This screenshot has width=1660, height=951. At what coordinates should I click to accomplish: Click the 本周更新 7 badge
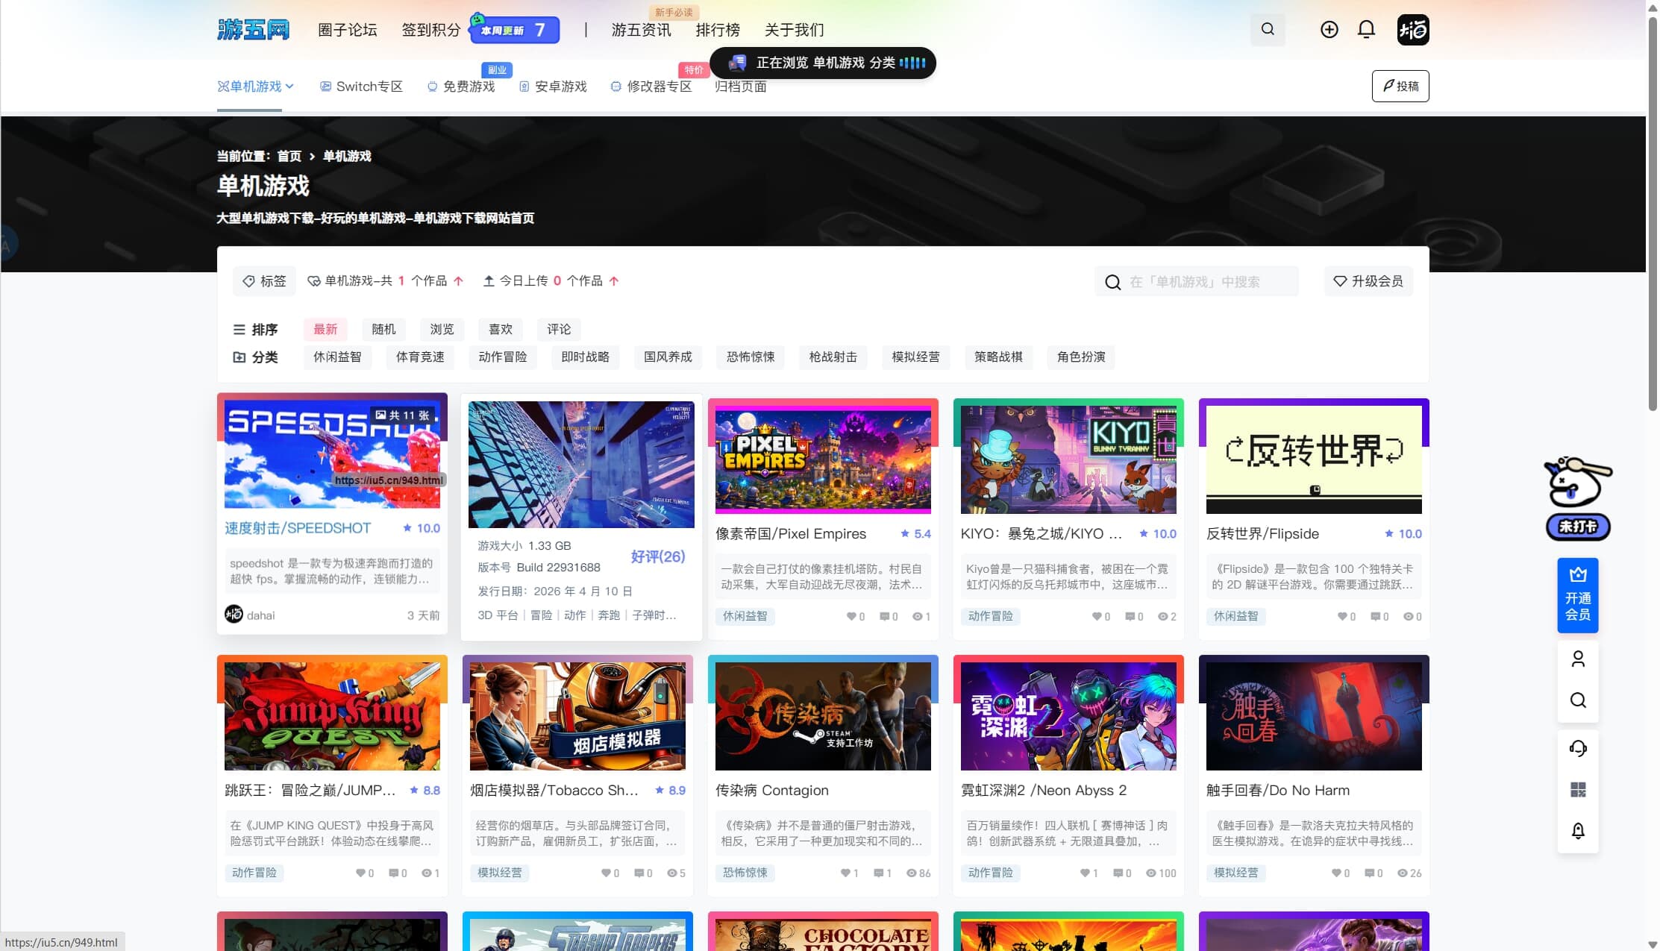point(515,30)
